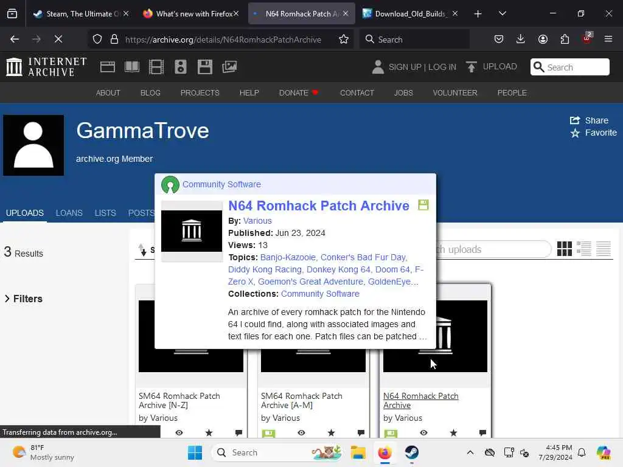The image size is (623, 467).
Task: Switch to extended list view
Action: [583, 249]
